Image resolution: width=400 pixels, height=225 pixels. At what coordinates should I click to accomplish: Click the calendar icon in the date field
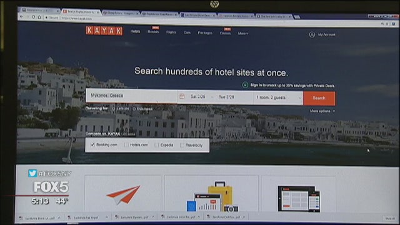[x=182, y=96]
